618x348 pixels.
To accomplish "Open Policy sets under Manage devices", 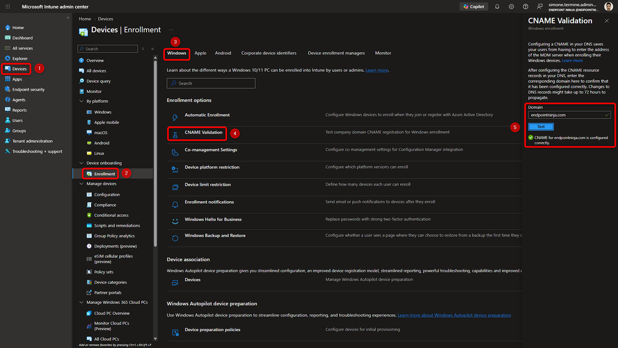I will [x=104, y=272].
